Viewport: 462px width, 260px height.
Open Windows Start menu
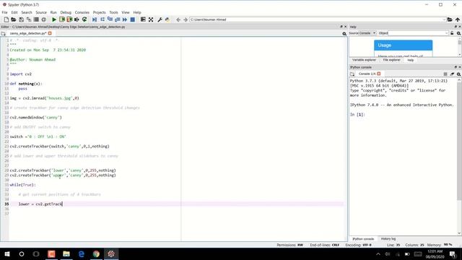click(7, 253)
